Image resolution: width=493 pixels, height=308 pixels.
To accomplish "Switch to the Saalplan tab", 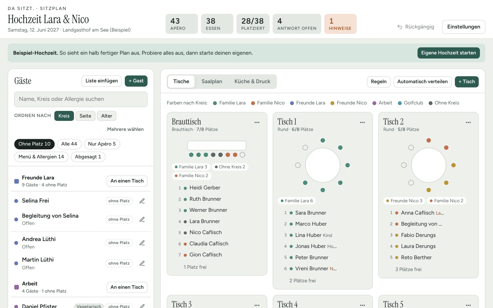I will click(x=212, y=81).
